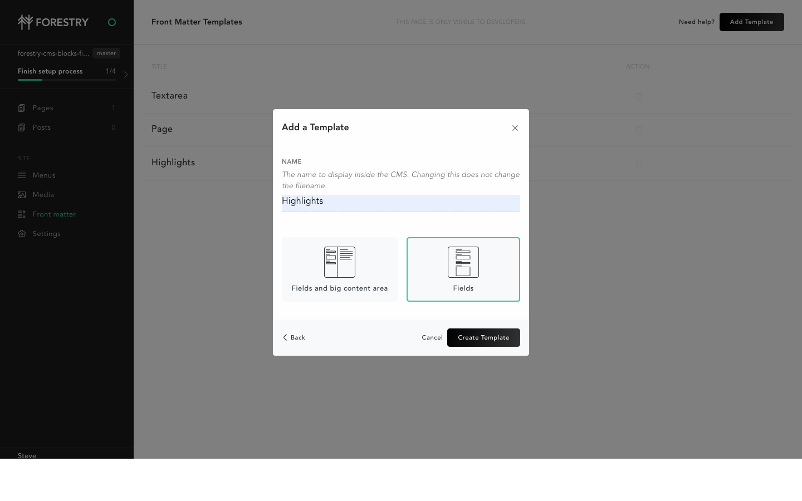Screen dimensions: 802x501
Task: Click the template Name input field
Action: pos(401,203)
